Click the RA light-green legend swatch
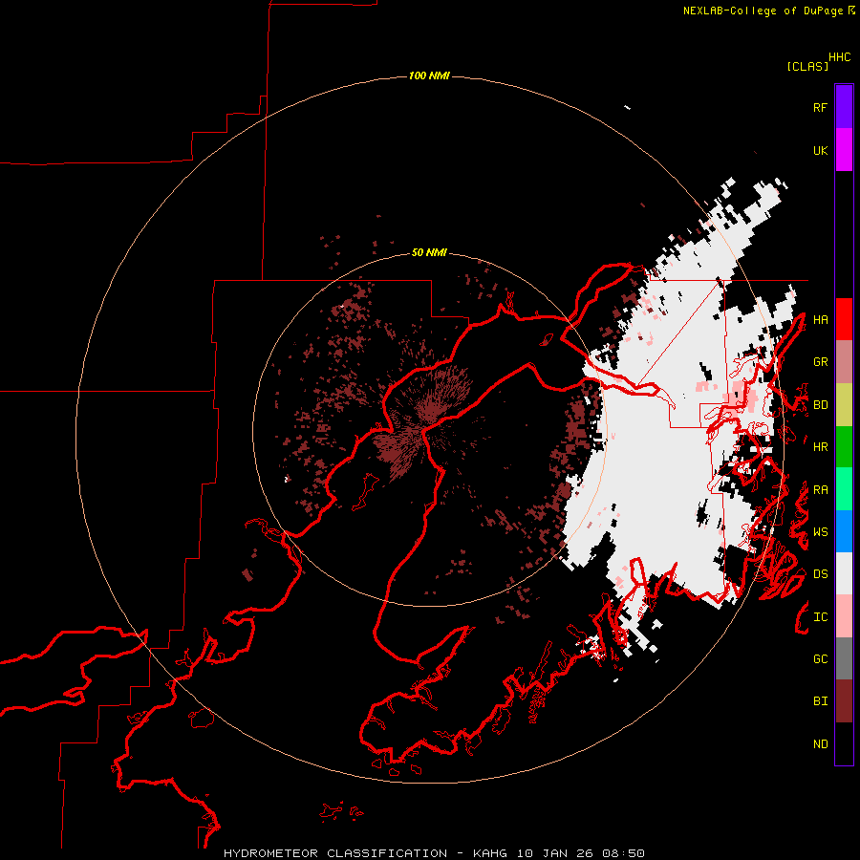 tap(844, 489)
